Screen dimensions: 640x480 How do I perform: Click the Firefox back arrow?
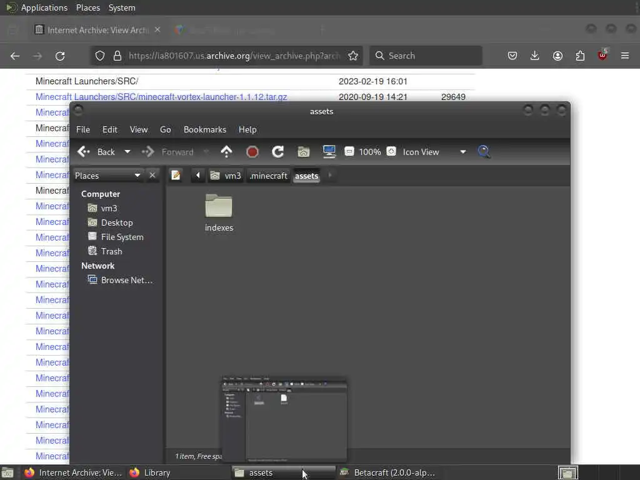click(15, 56)
